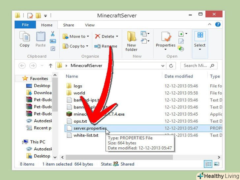Open Desktop under Favorites
The height and width of the screenshot is (180, 240).
click(42, 86)
